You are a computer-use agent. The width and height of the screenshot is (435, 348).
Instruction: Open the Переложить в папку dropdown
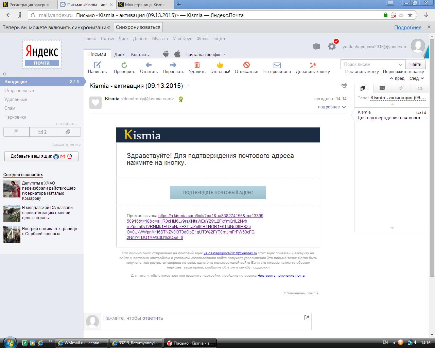click(403, 72)
